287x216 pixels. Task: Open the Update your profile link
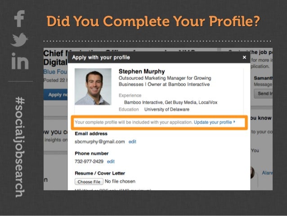tap(213, 122)
